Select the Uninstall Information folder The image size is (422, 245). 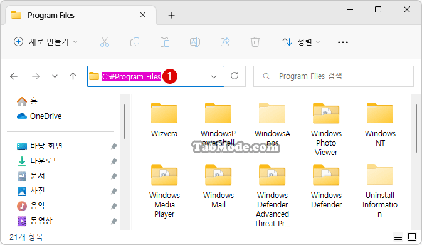point(380,191)
